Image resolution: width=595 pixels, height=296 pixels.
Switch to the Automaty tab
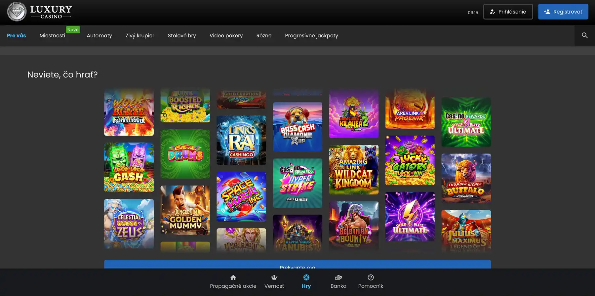click(x=99, y=35)
